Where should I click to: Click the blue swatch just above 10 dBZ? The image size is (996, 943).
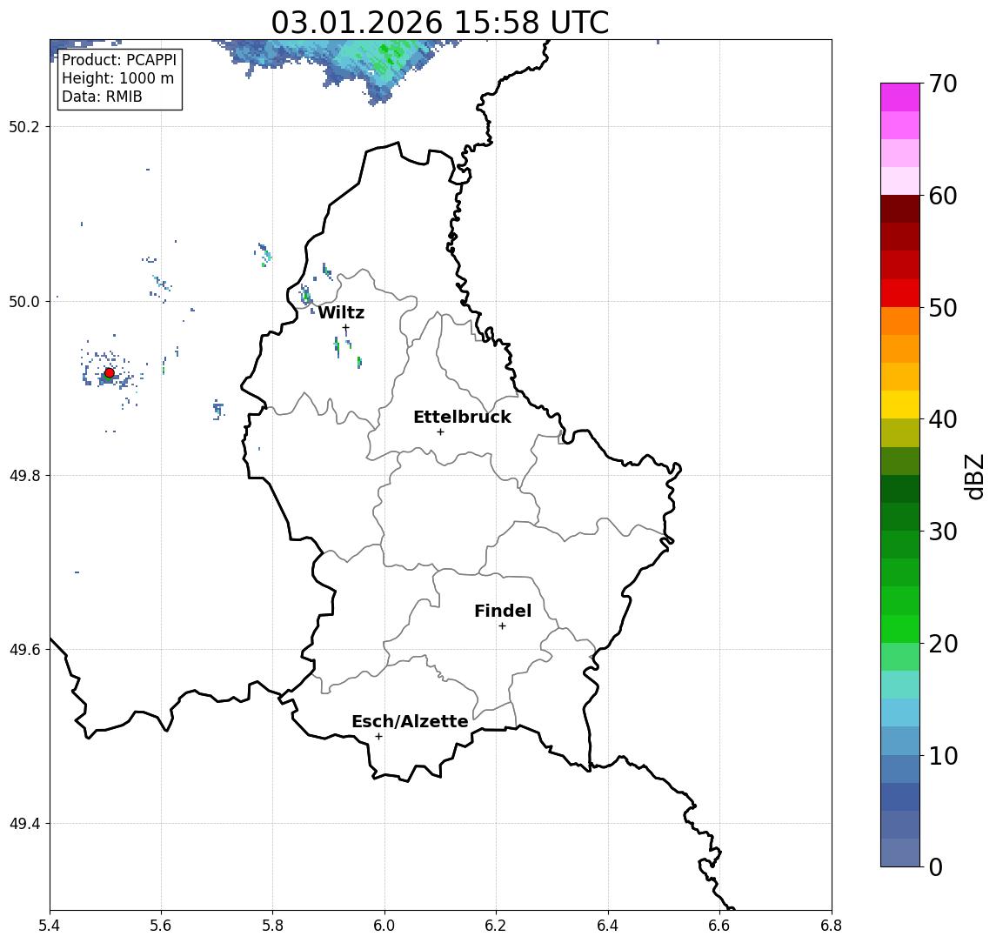[x=900, y=740]
